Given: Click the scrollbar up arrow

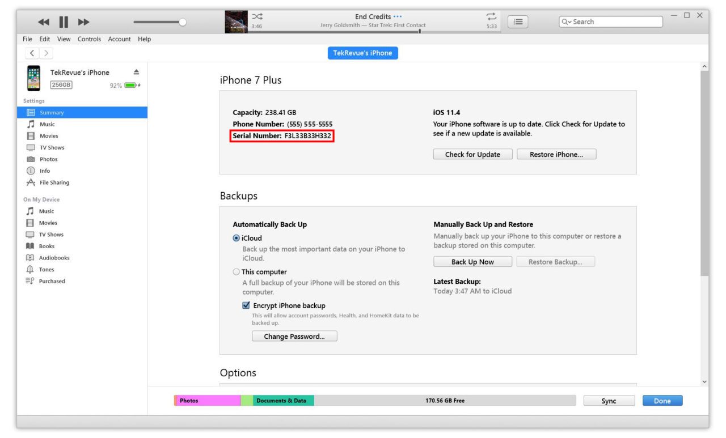Looking at the screenshot, I should (x=704, y=67).
